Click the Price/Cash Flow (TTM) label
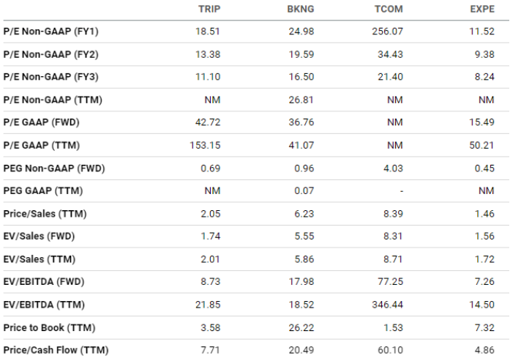The width and height of the screenshot is (510, 364). point(56,350)
